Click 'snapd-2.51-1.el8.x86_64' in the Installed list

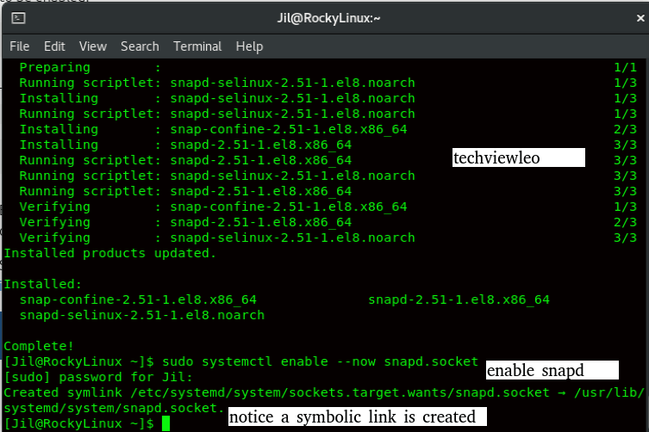[459, 299]
